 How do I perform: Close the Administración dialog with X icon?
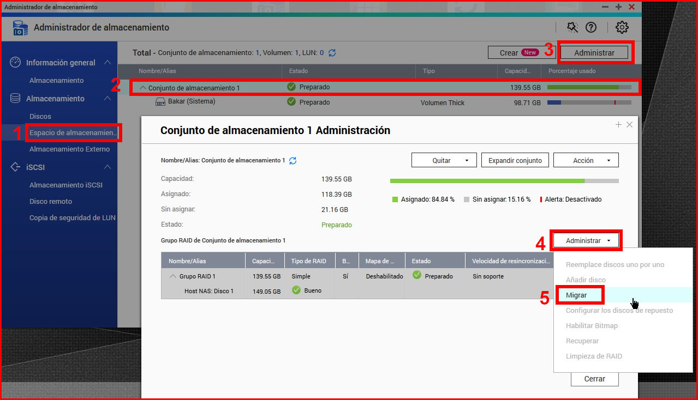point(629,125)
